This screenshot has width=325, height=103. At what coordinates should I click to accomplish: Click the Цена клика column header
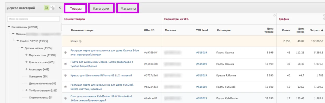tap(301, 30)
